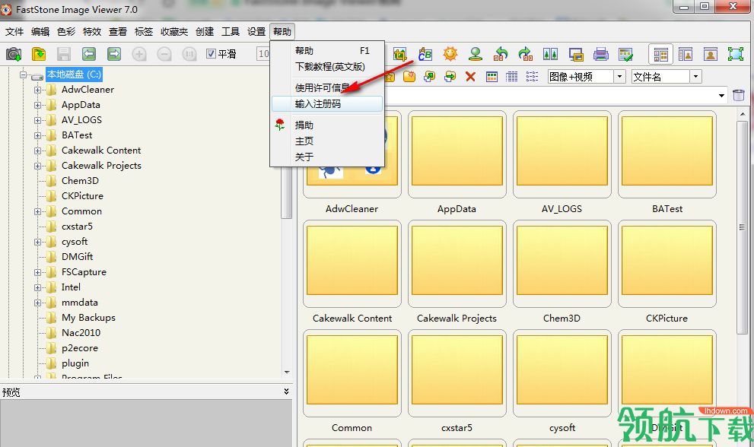Toggle the 平滑 smooth checkbox
Screen dimensions: 754x447
coord(211,53)
